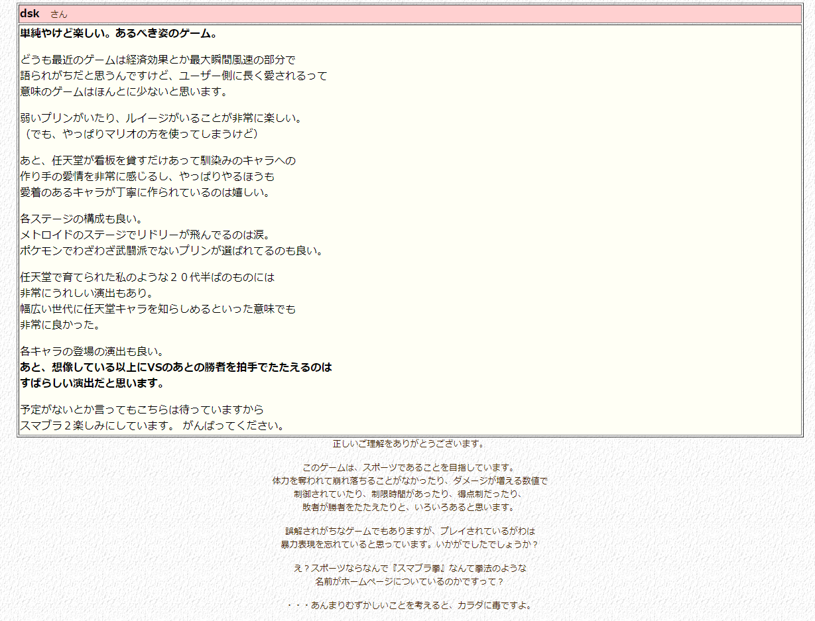Image resolution: width=815 pixels, height=621 pixels.
Task: Click the line '語られがちだと思うんですけど、ユーザー側に長く愛されるって'
Action: [174, 76]
